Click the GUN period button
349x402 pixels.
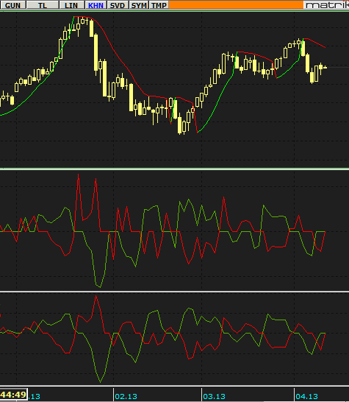coord(12,5)
